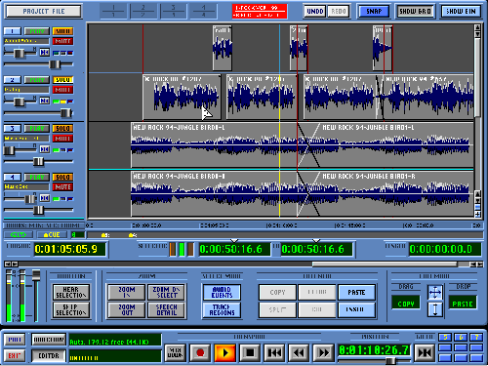This screenshot has height=366, width=488.
Task: Click the Zoom In button
Action: point(126,292)
